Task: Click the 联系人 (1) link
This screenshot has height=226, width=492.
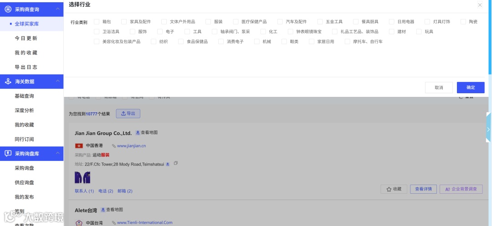Action: (84, 191)
